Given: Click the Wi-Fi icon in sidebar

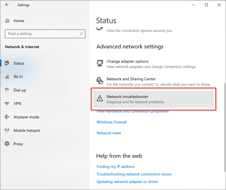Looking at the screenshot, I should pyautogui.click(x=7, y=77).
